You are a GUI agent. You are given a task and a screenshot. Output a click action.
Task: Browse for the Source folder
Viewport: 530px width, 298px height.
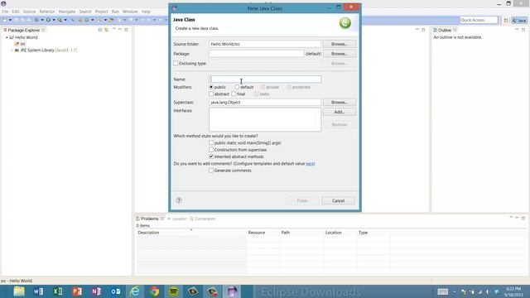click(x=339, y=44)
